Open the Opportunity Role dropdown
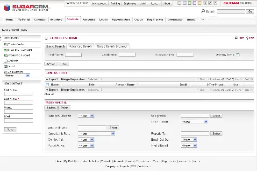Screen dimensions: 257x171 coord(96,134)
